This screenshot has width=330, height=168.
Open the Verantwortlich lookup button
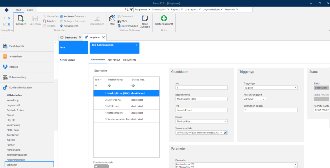225,132
